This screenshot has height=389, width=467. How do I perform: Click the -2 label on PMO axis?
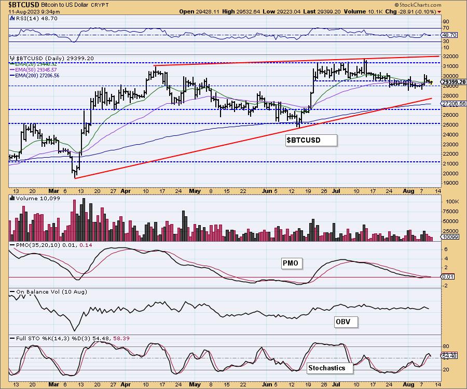(x=445, y=286)
